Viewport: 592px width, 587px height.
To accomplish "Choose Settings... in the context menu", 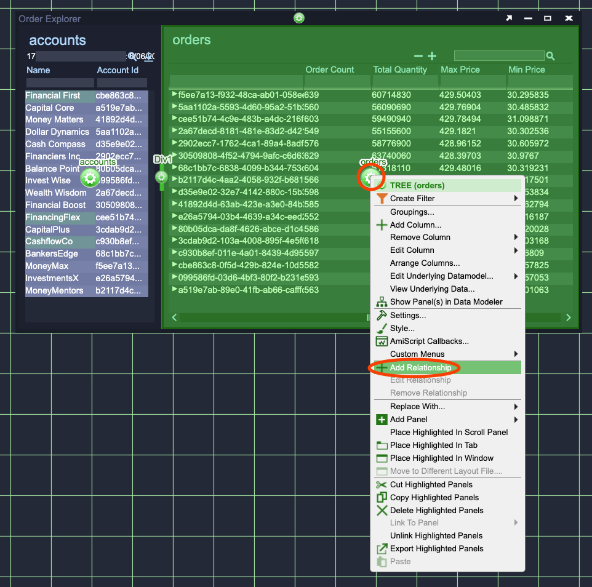I will [407, 315].
